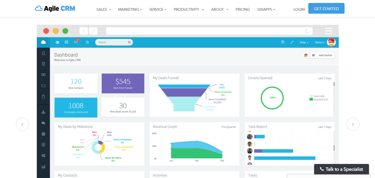The height and width of the screenshot is (178, 375).
Task: Open Campaigns via the sidebar sitemap icon
Action: pos(43,112)
